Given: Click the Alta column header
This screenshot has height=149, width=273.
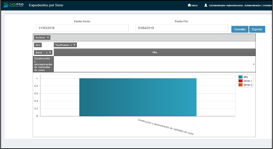Looking at the screenshot, I should 154,52.
